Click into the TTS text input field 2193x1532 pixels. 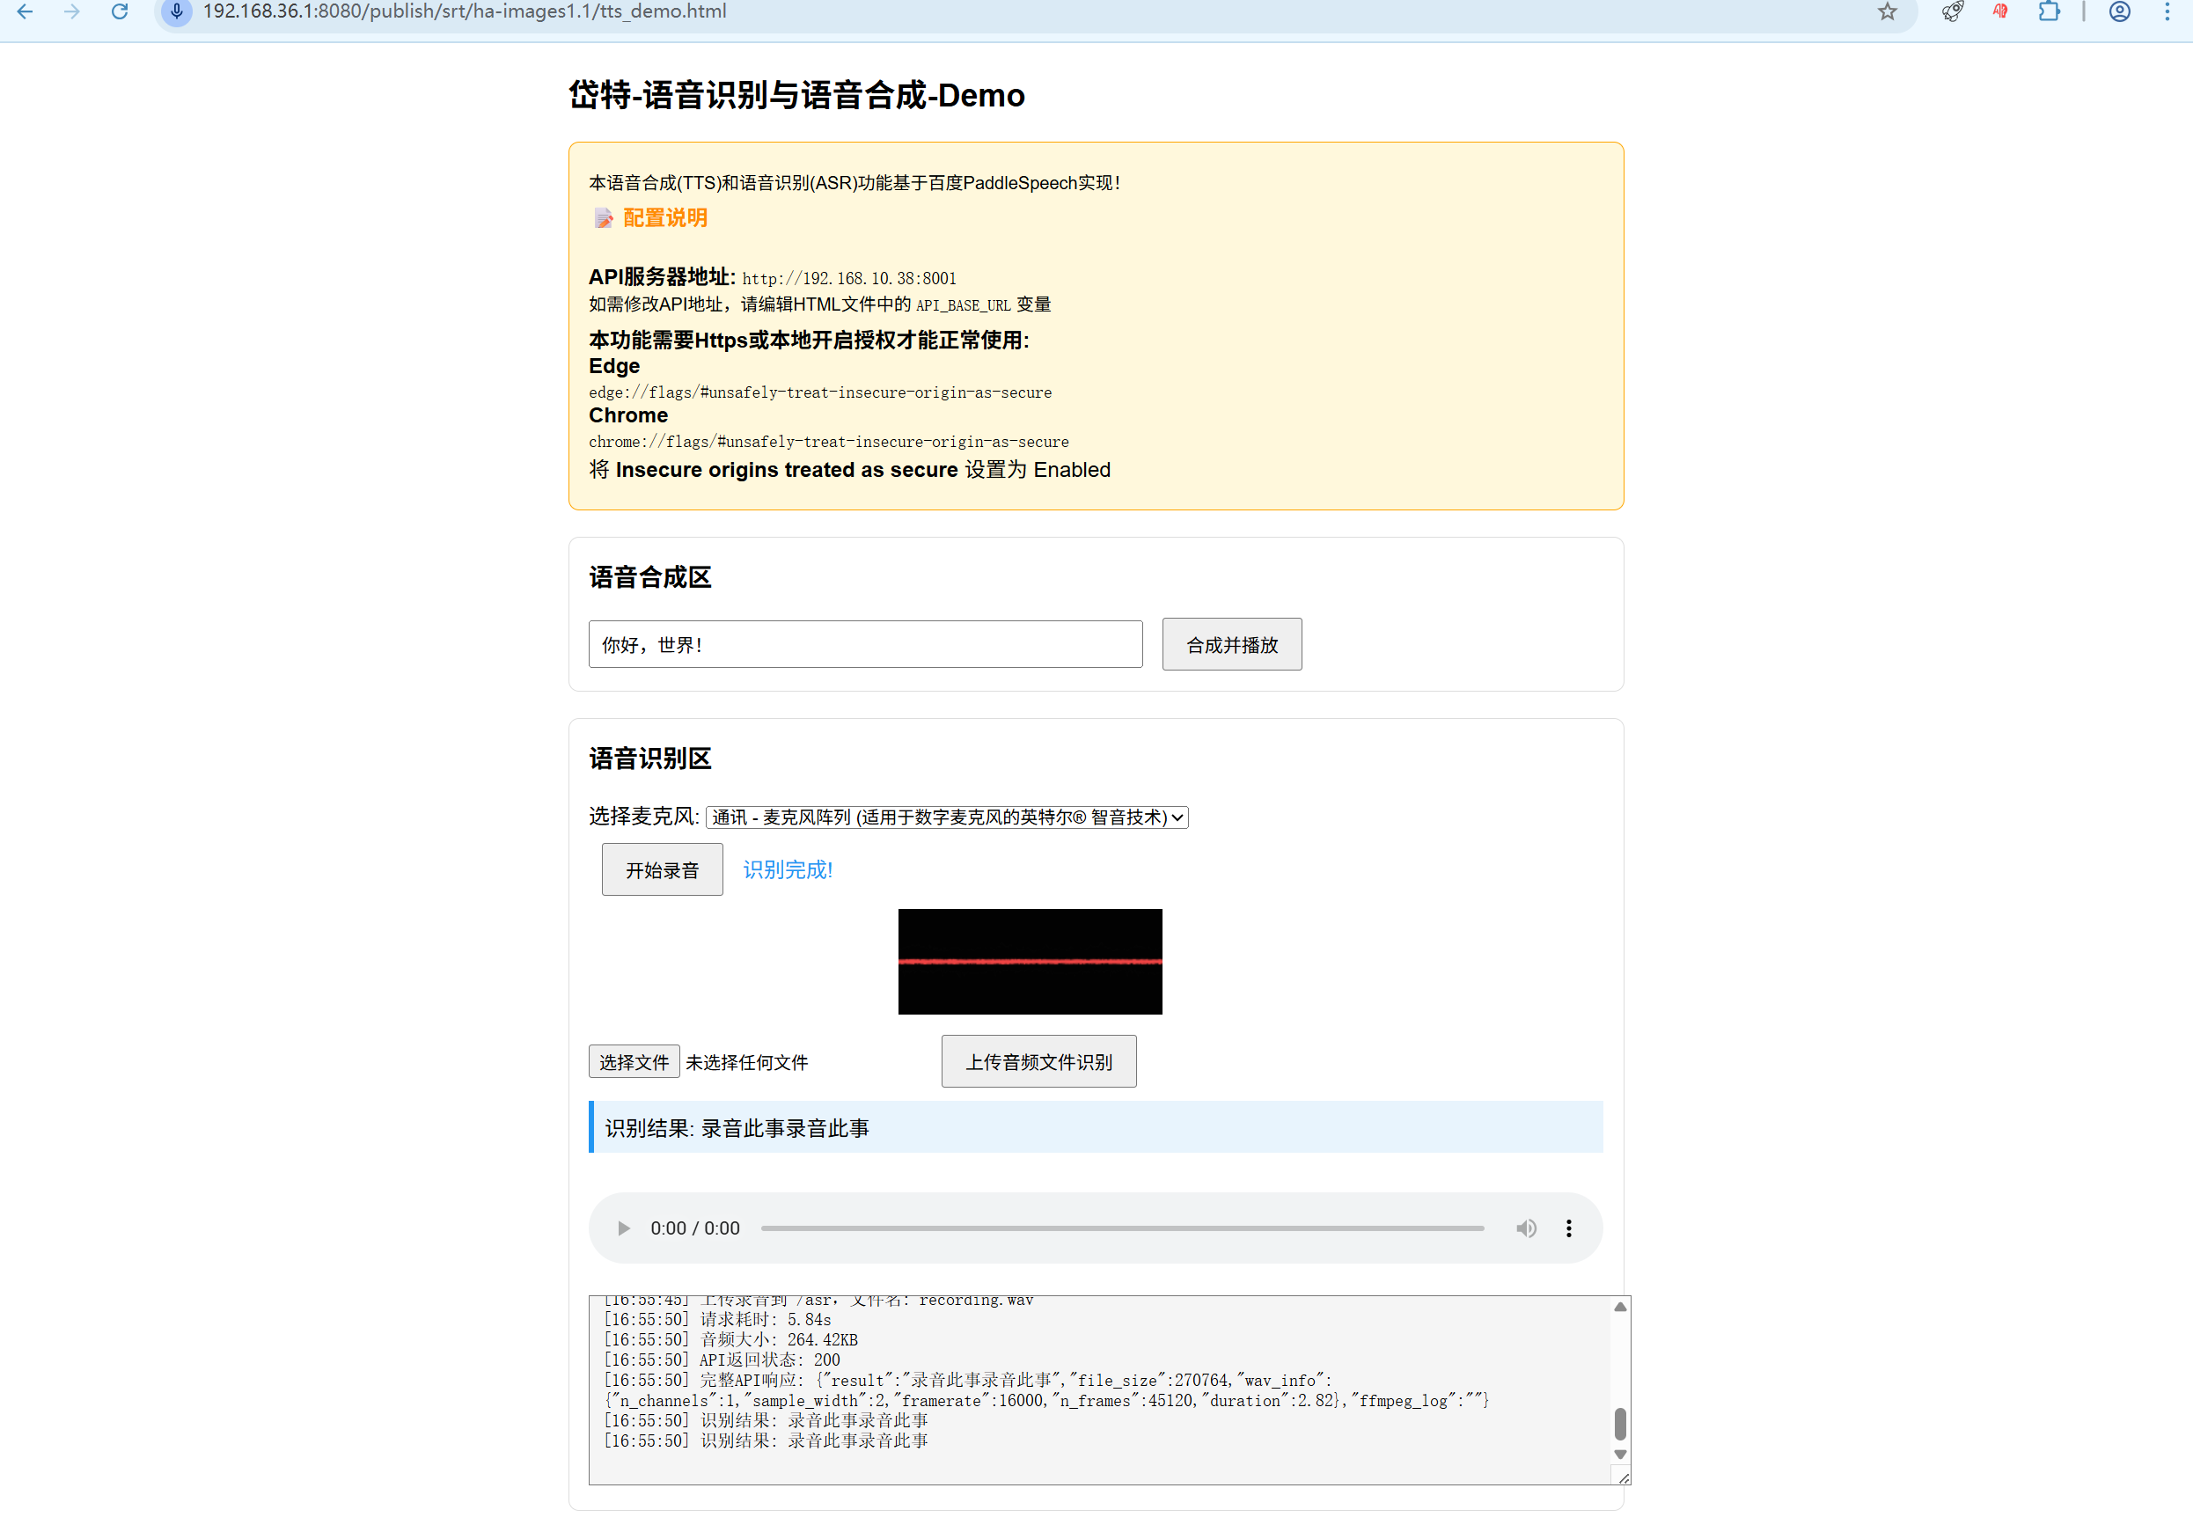pyautogui.click(x=864, y=645)
